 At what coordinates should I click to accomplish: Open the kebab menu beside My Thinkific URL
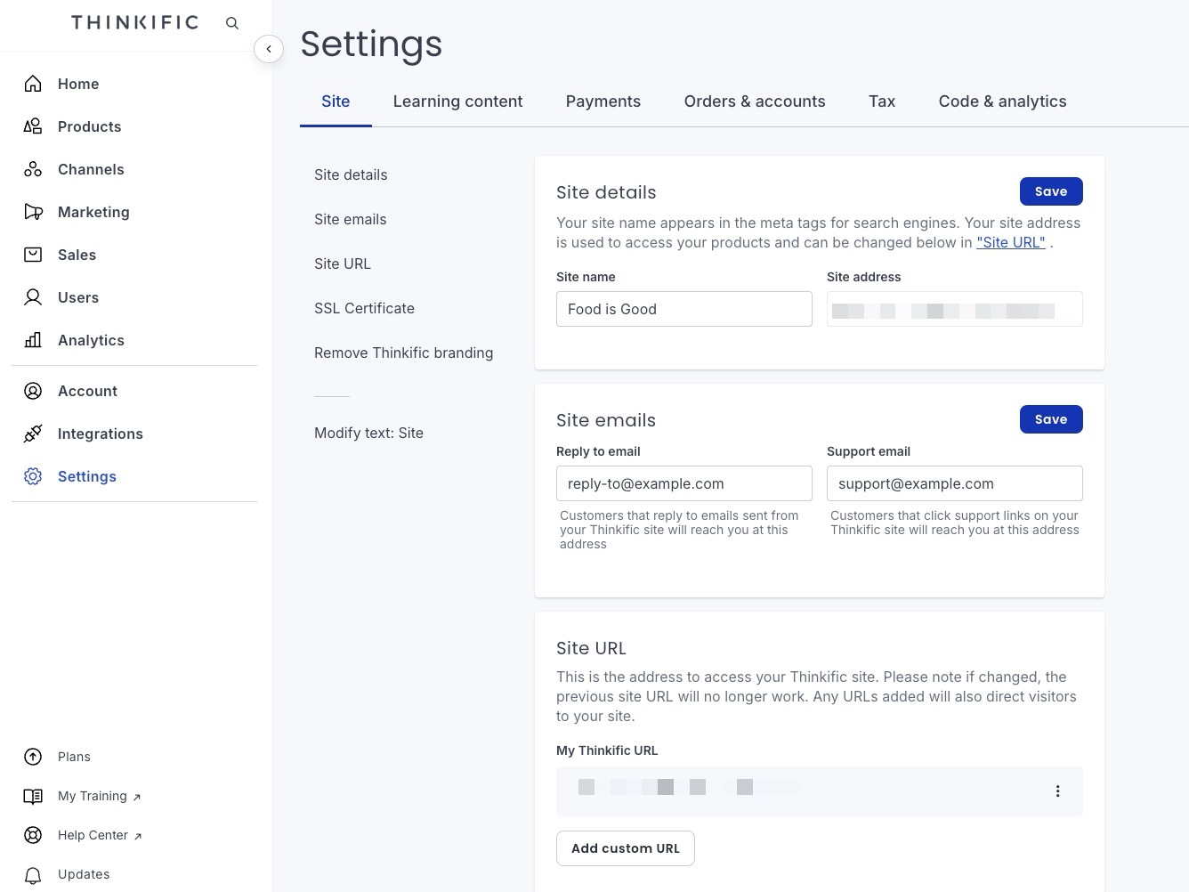tap(1058, 791)
